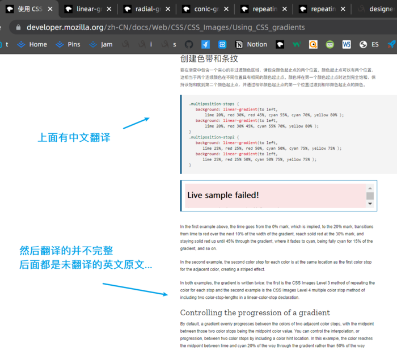
Task: Open the Jam bookmark
Action: pos(101,45)
